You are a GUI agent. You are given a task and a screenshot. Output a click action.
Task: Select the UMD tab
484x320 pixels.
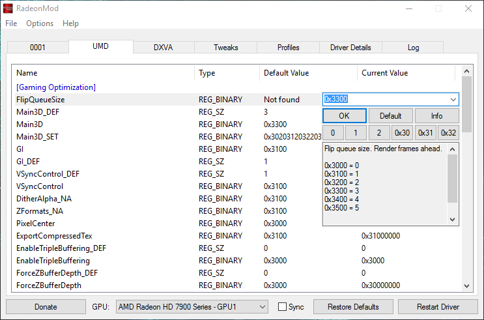[100, 46]
